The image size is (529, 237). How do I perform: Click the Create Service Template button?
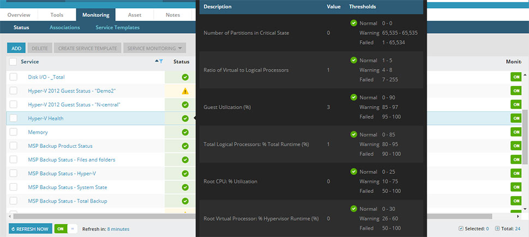click(88, 48)
